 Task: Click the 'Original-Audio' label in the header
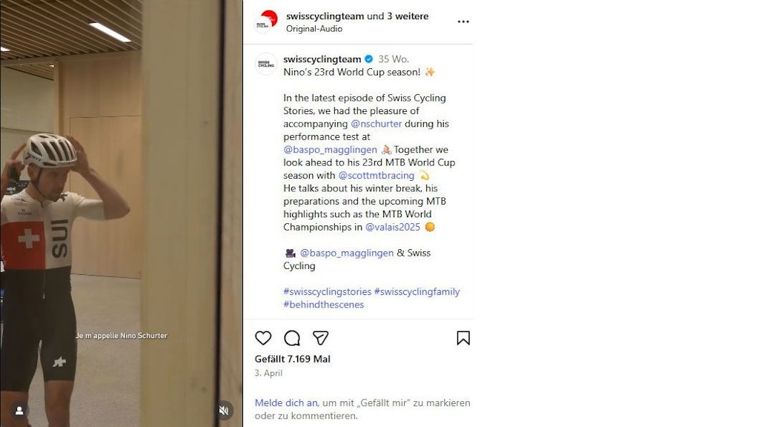pyautogui.click(x=314, y=29)
